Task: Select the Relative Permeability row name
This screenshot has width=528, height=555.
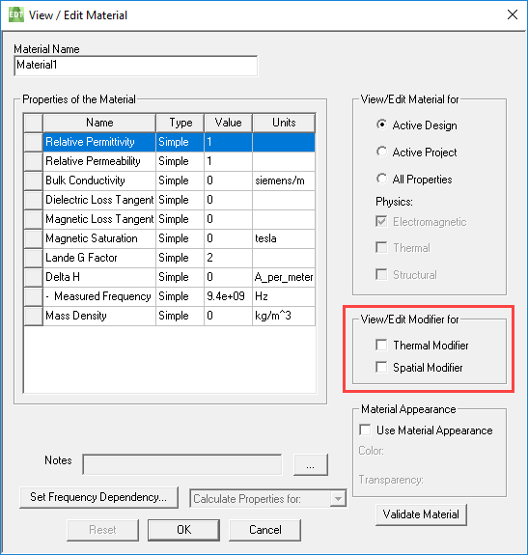Action: click(99, 161)
